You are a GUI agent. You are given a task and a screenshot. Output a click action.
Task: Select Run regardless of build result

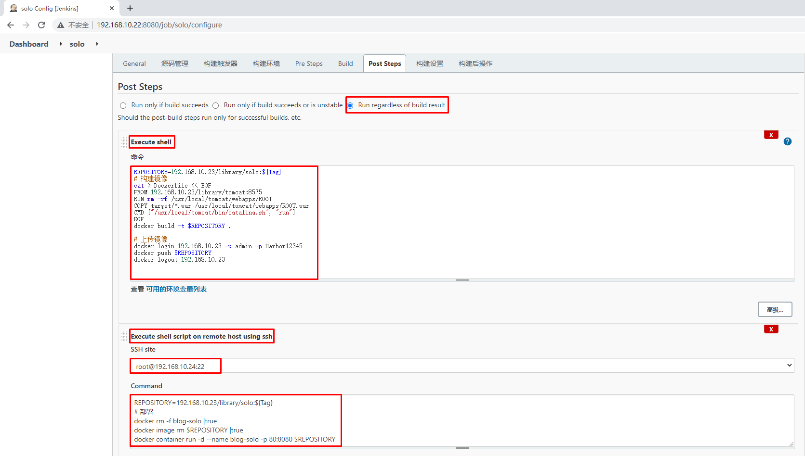coord(350,105)
